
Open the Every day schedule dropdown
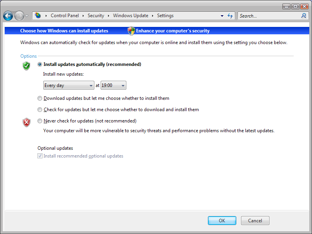coord(69,85)
